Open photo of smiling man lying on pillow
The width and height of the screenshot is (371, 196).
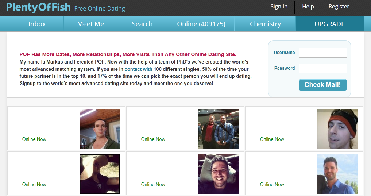[x=219, y=174]
